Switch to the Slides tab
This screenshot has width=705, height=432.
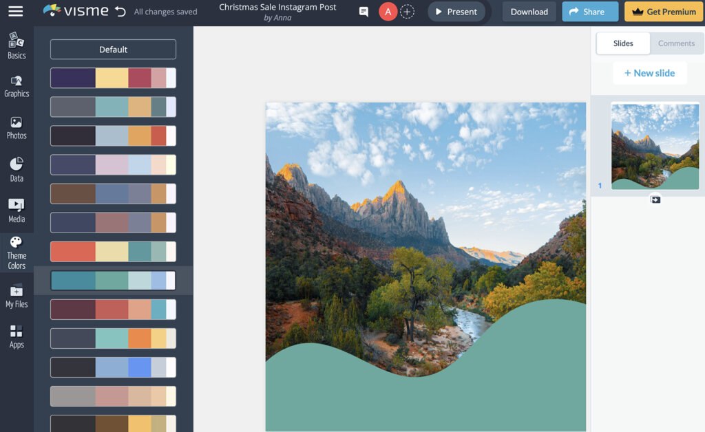pyautogui.click(x=622, y=43)
